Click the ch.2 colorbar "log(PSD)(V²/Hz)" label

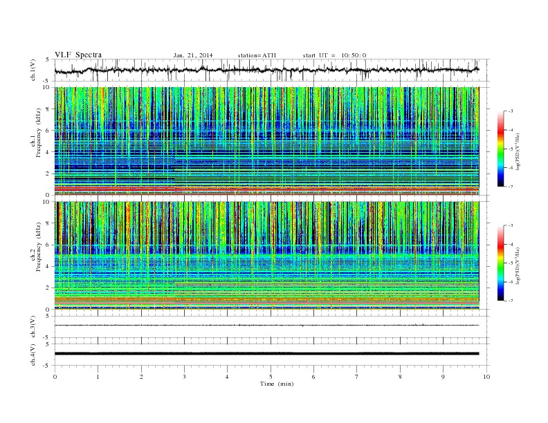(518, 265)
